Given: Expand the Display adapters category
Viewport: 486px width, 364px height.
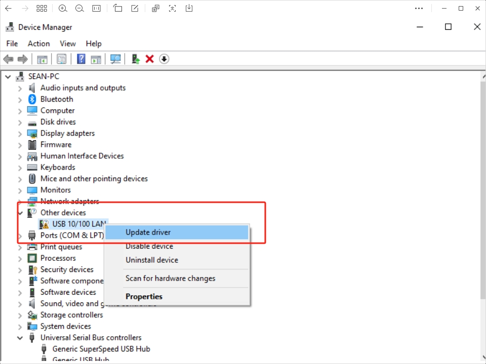Looking at the screenshot, I should [x=20, y=133].
